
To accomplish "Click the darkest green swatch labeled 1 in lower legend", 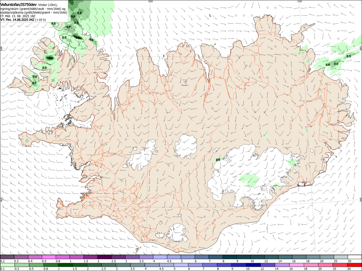I will pos(65,265).
